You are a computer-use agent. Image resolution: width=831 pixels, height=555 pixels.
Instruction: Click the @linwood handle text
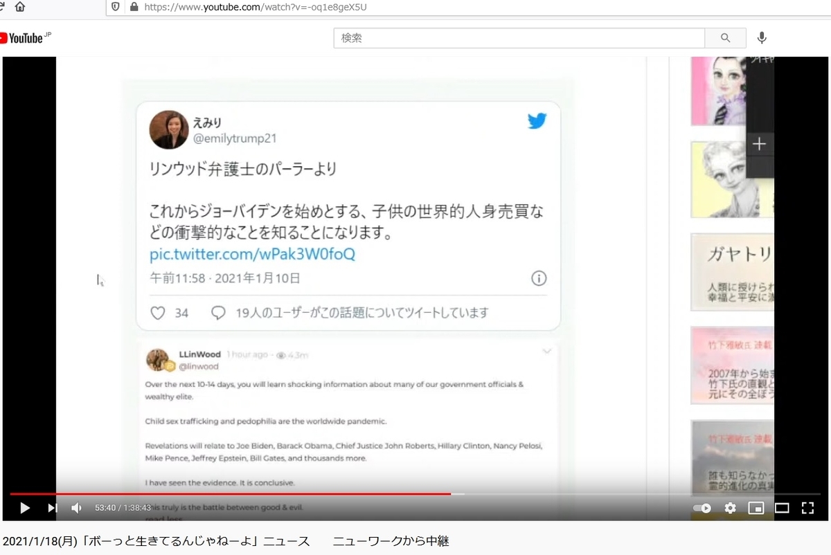coord(199,367)
